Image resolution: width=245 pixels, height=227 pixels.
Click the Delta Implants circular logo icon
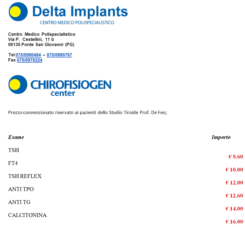[18, 12]
